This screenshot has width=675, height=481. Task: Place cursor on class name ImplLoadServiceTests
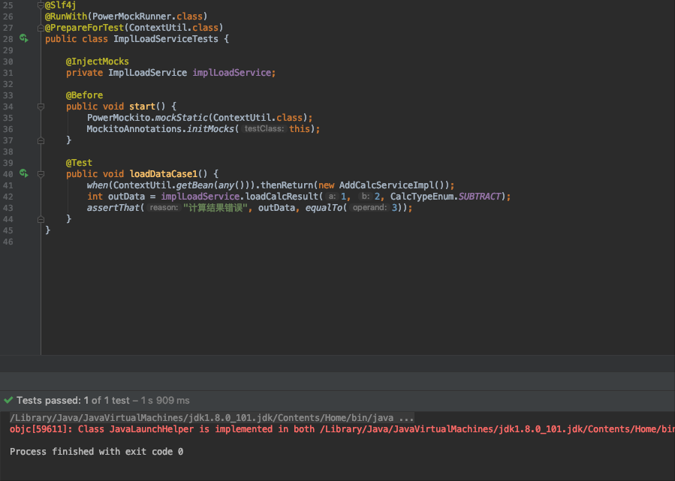pos(167,38)
